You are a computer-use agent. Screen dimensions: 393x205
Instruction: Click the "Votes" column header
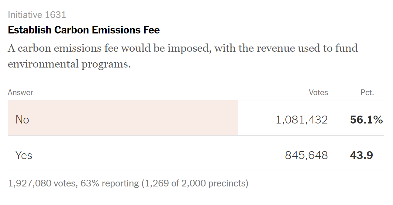click(x=318, y=92)
